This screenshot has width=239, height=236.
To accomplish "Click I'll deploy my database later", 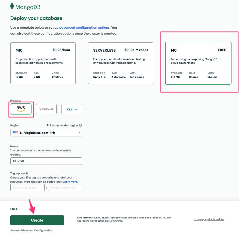I will [x=209, y=219].
